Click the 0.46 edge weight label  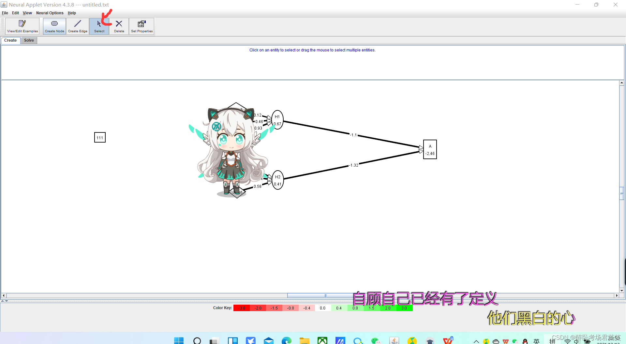click(x=259, y=122)
